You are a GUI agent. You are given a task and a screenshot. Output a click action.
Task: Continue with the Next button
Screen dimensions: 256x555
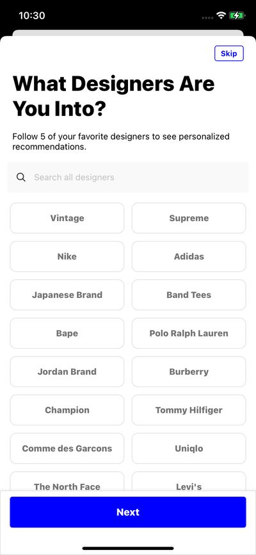pos(128,512)
